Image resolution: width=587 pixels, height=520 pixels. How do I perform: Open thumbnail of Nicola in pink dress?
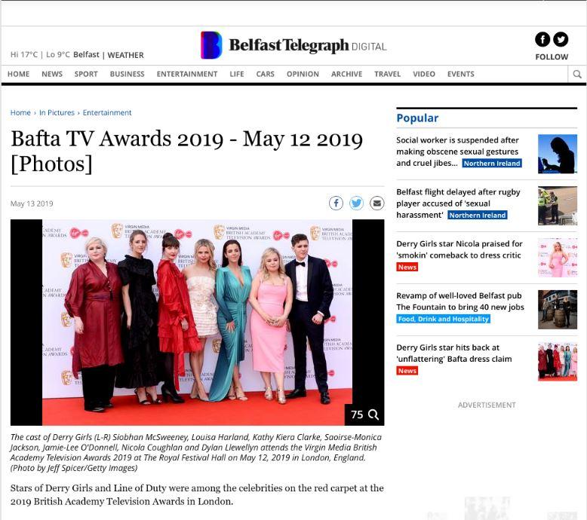click(x=557, y=258)
